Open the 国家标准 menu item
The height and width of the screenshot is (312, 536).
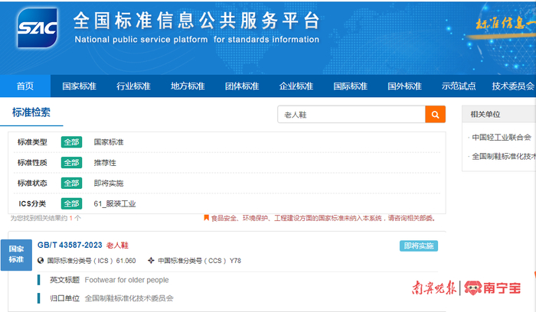pos(80,86)
